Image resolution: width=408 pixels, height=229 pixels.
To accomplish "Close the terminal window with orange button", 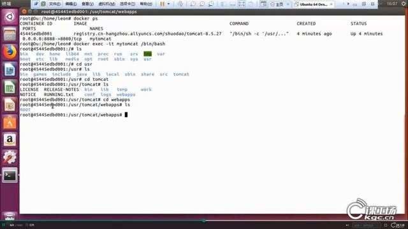I will (24, 11).
